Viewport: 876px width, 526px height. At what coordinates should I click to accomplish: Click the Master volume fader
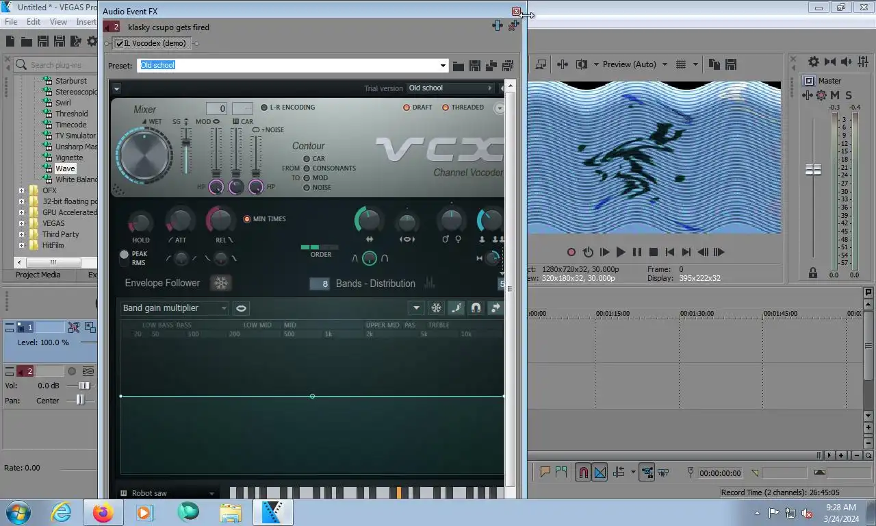pyautogui.click(x=813, y=169)
